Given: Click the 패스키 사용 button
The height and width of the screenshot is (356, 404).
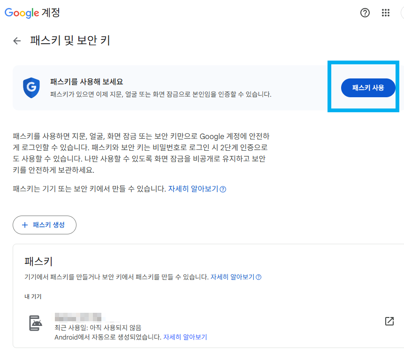Looking at the screenshot, I should [368, 88].
